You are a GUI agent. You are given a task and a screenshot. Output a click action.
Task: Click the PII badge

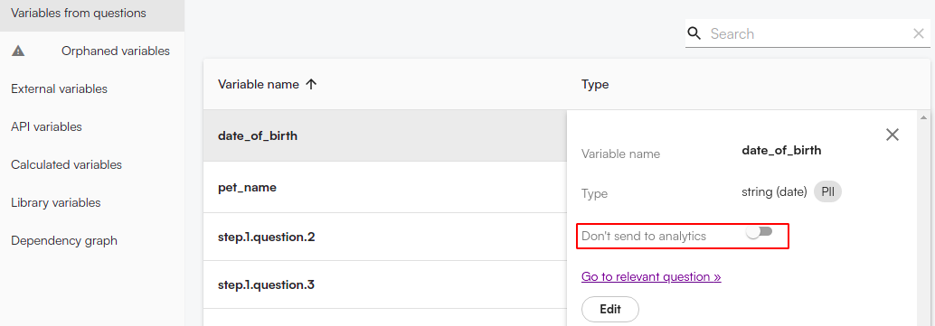tap(827, 192)
